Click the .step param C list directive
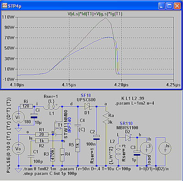 pos(50,174)
